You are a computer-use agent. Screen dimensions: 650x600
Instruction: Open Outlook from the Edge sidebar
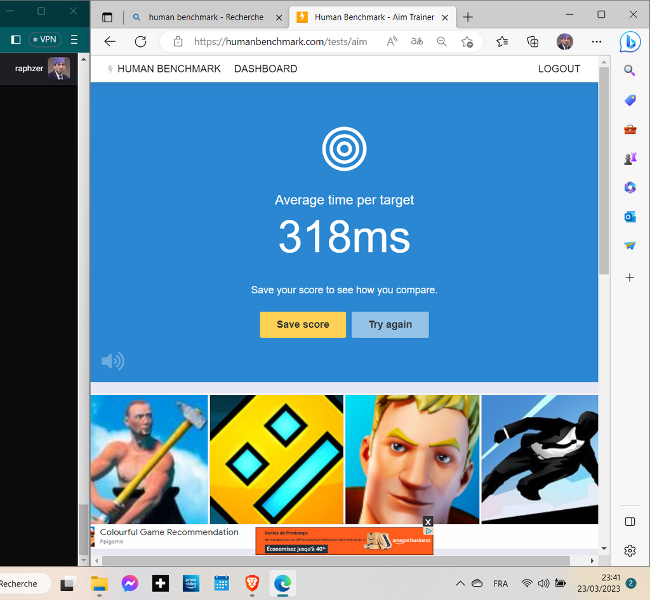tap(630, 217)
